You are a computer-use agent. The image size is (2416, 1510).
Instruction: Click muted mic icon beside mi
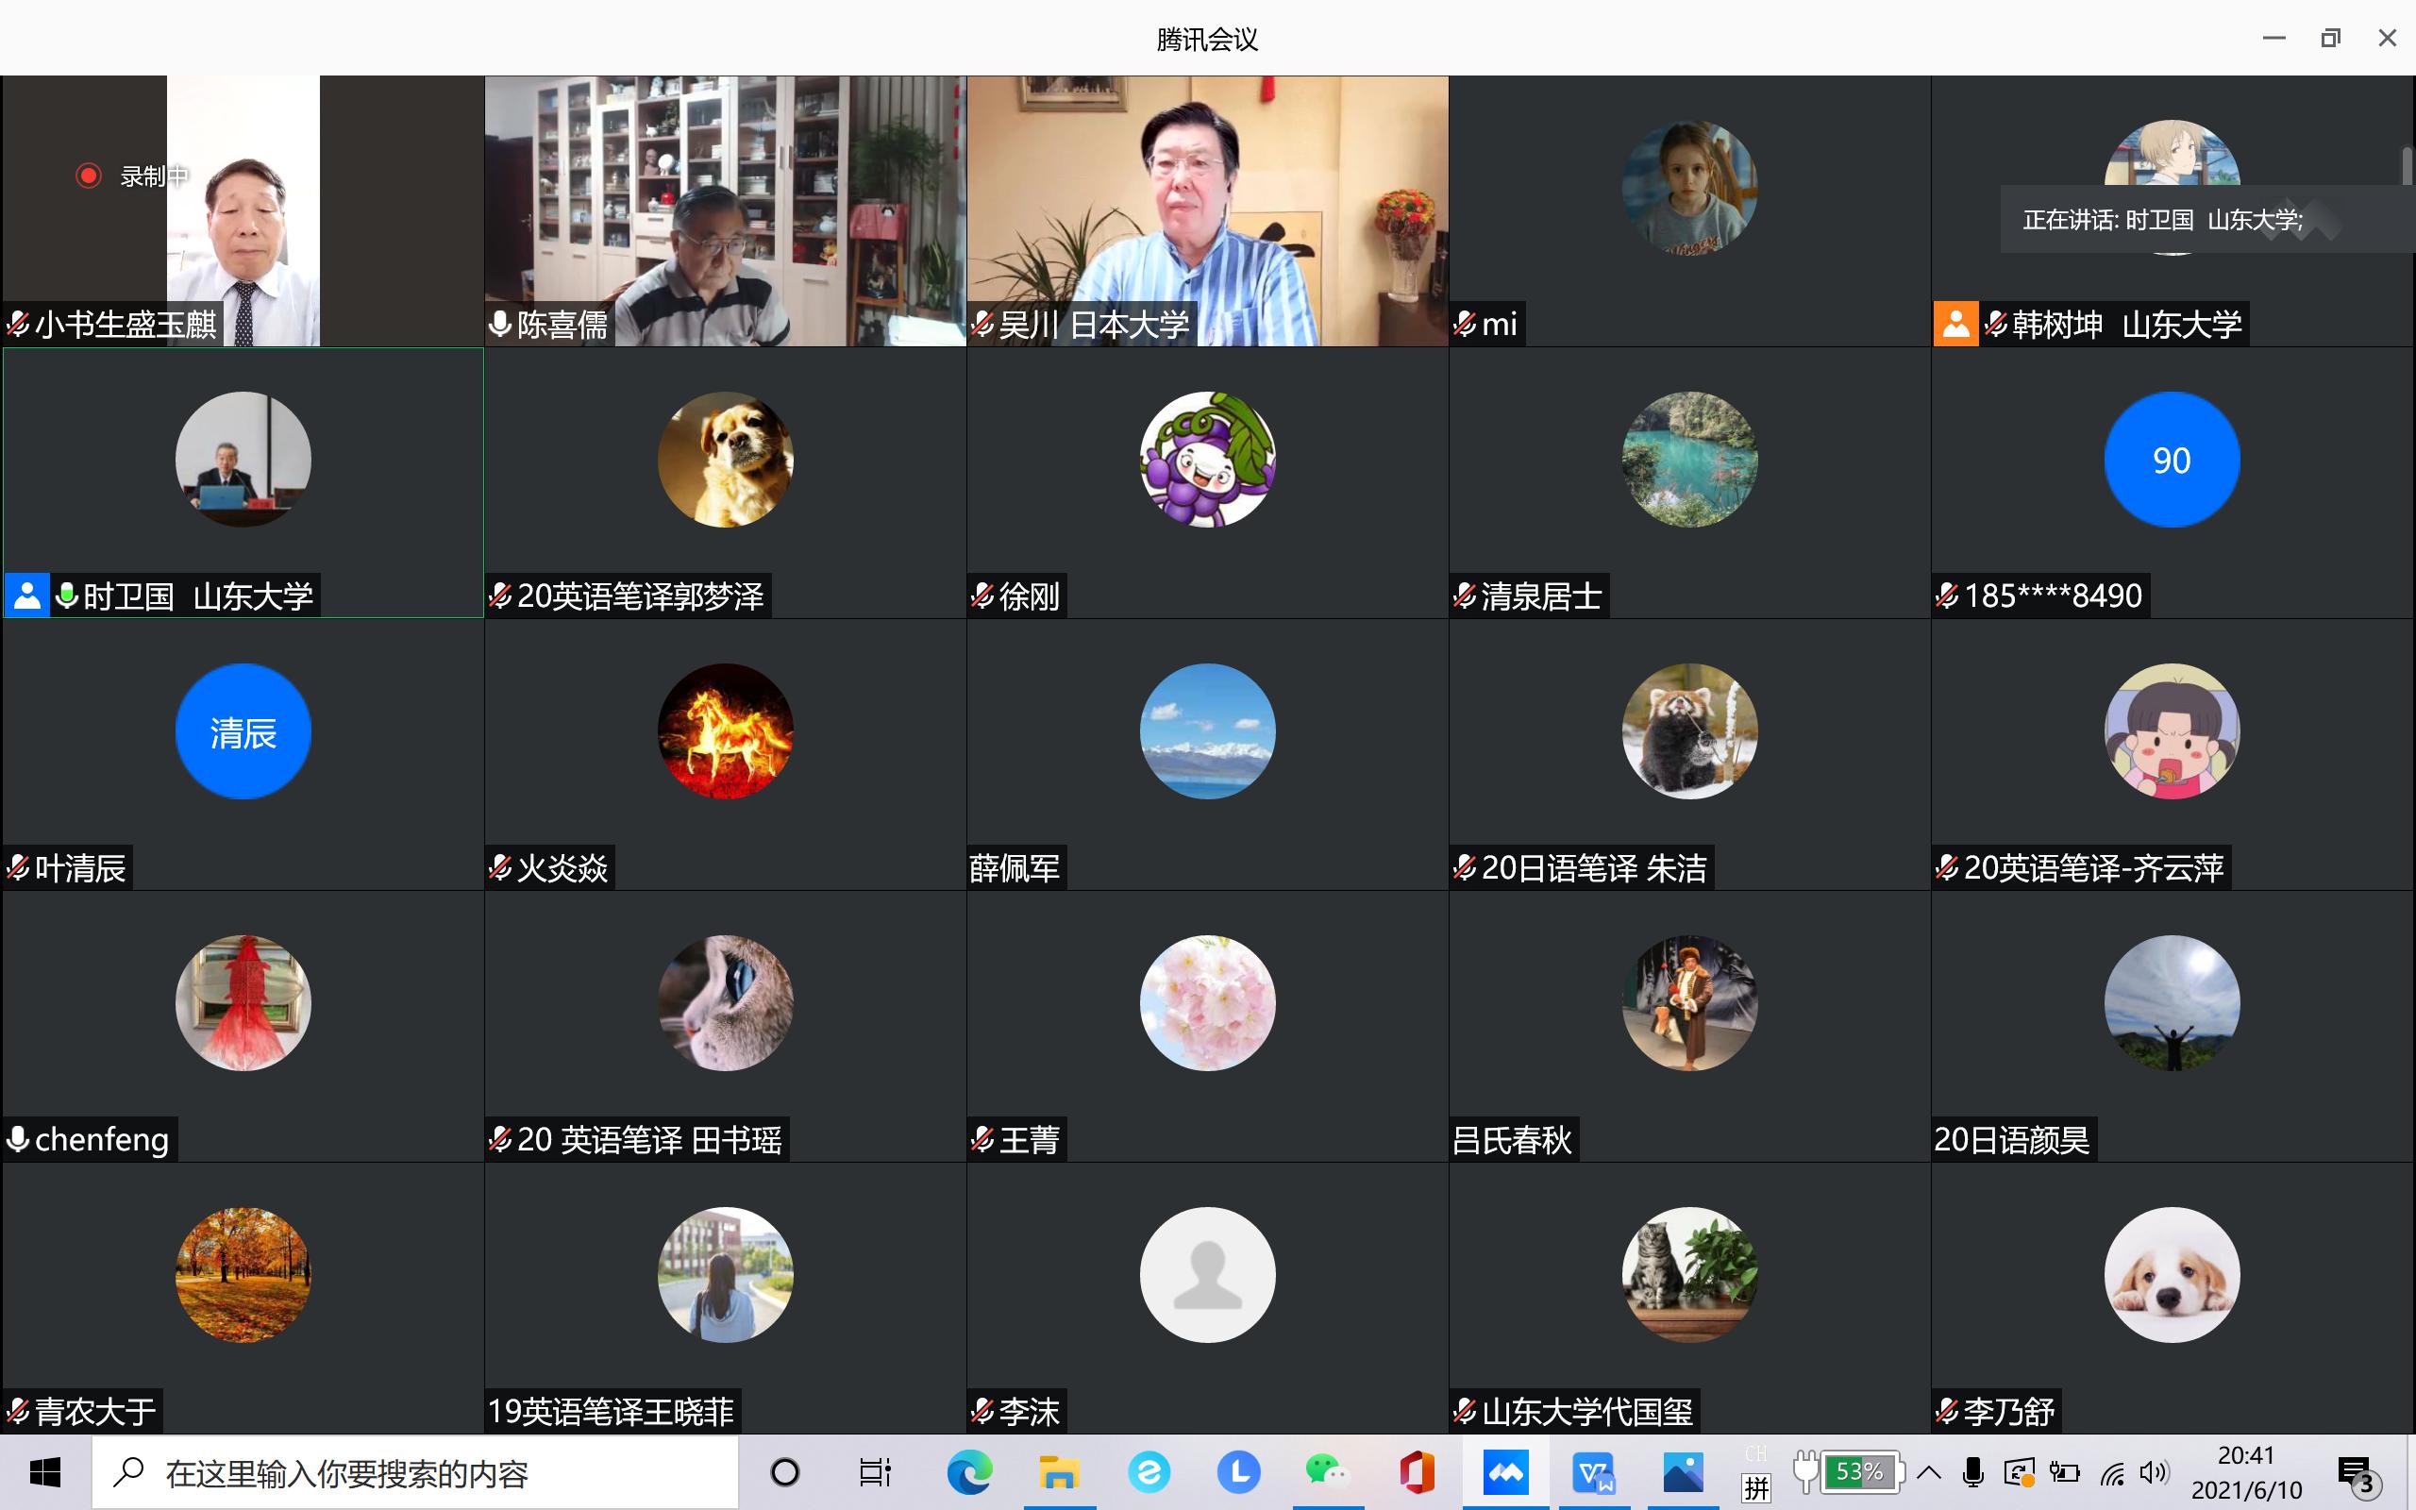click(x=1465, y=324)
